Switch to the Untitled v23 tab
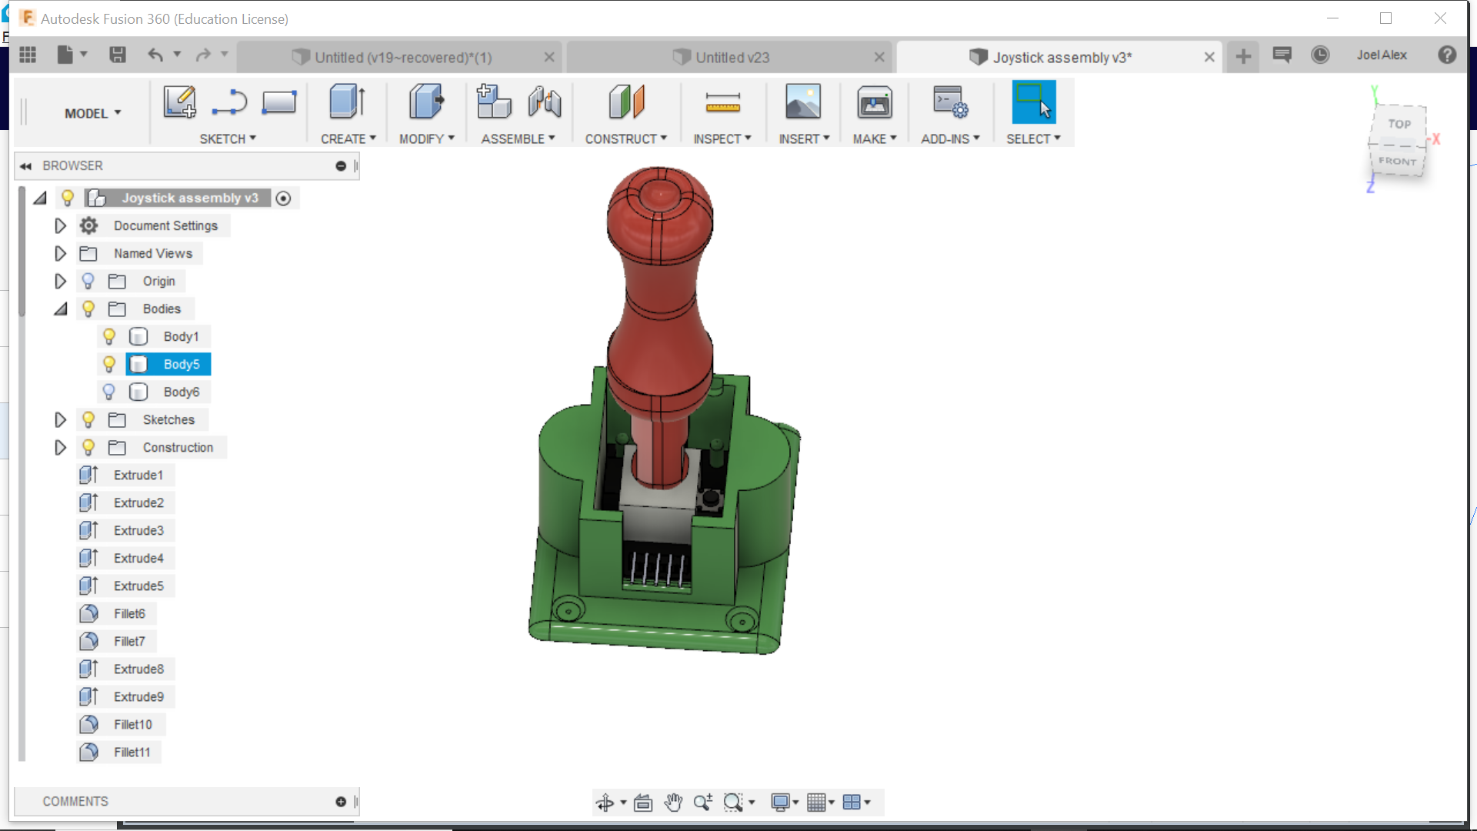This screenshot has width=1477, height=831. pos(731,58)
